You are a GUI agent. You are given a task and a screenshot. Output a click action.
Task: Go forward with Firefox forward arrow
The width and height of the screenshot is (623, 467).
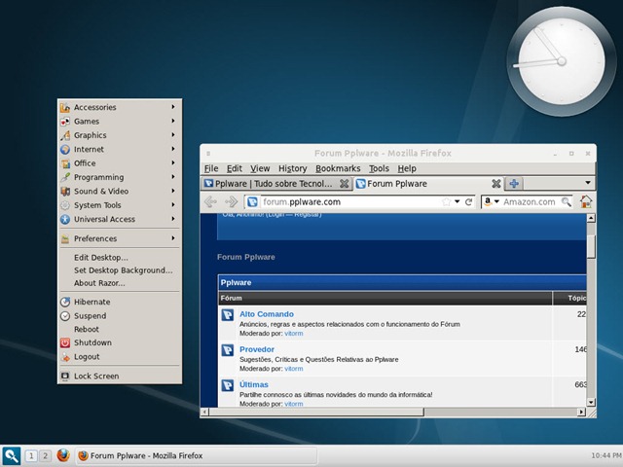pos(232,201)
